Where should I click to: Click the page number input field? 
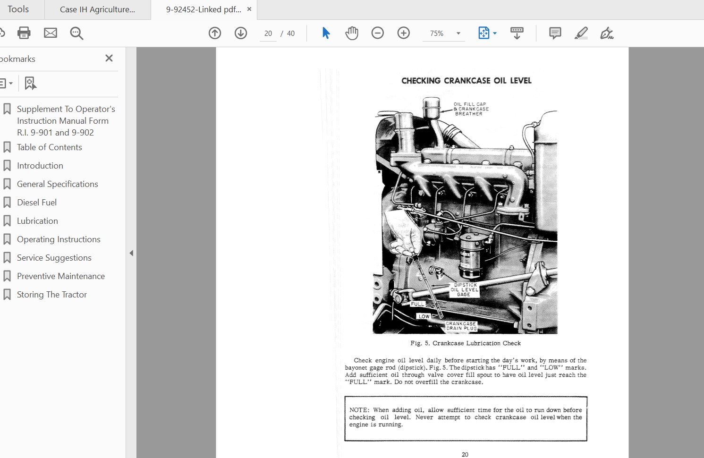(x=268, y=34)
